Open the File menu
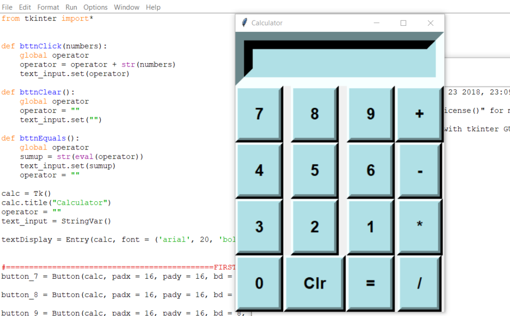 pos(7,7)
